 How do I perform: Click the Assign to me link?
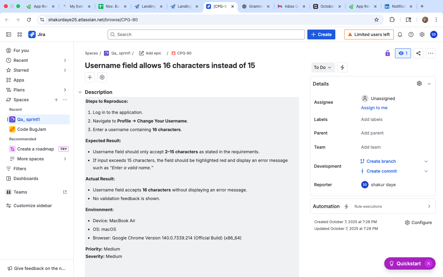(374, 107)
